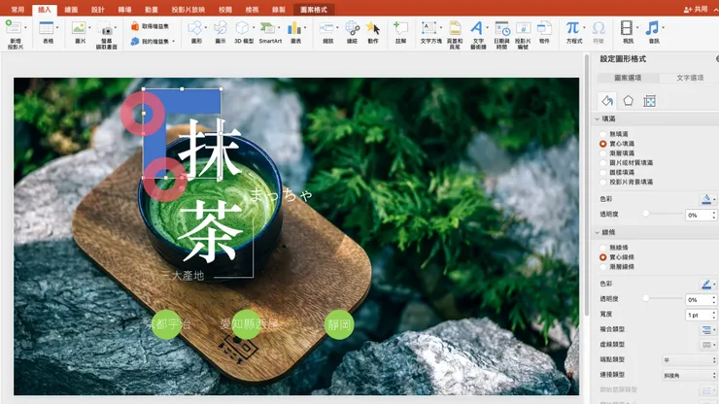Open the 圖案格式 (Shape Format) tab

tap(314, 9)
